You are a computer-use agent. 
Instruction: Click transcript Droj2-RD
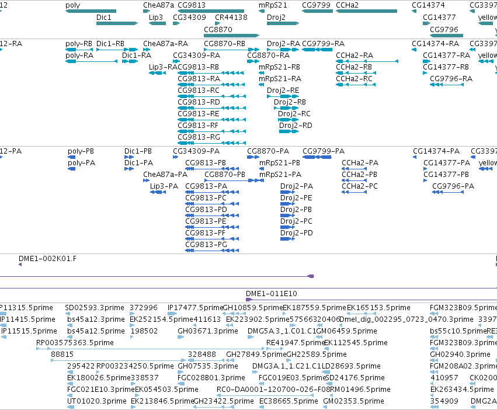(x=289, y=131)
